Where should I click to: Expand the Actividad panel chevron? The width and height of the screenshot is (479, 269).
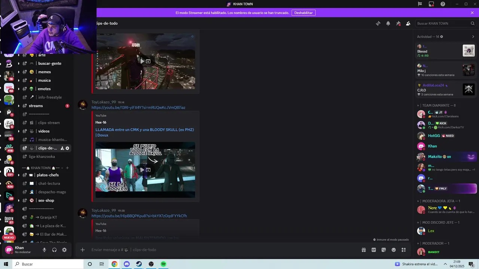(x=473, y=37)
